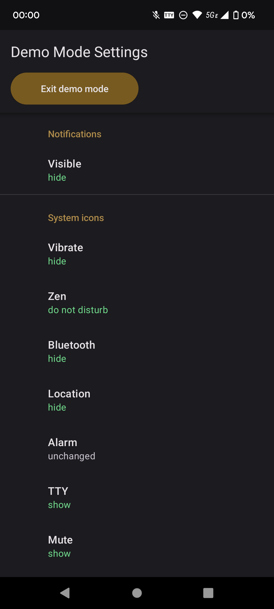Select the Alarm unchanged preference

pyautogui.click(x=137, y=449)
